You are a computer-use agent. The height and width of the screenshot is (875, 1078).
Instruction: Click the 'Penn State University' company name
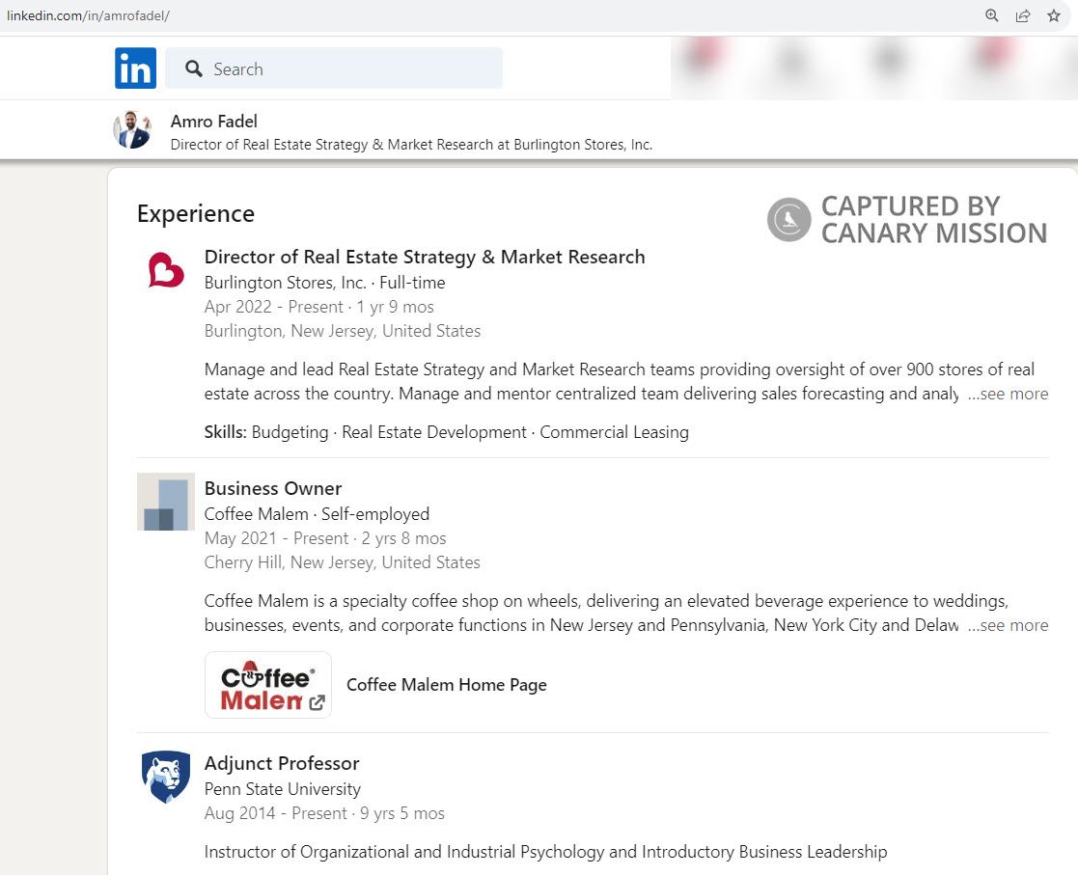[x=283, y=788]
